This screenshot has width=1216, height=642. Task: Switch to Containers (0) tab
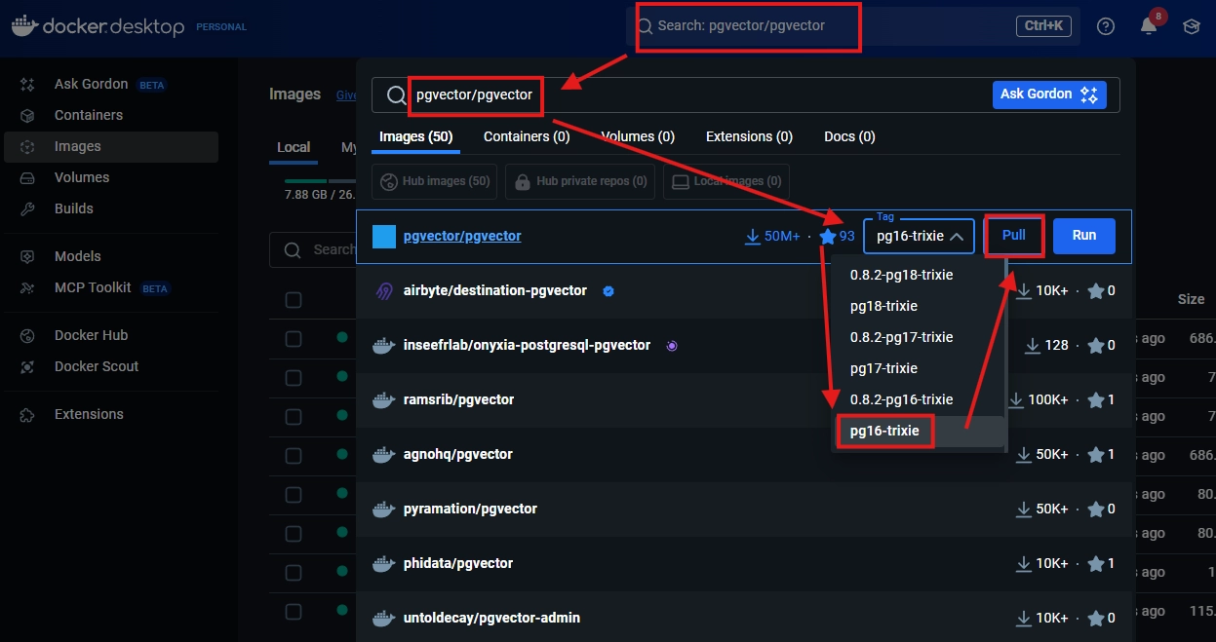click(527, 137)
